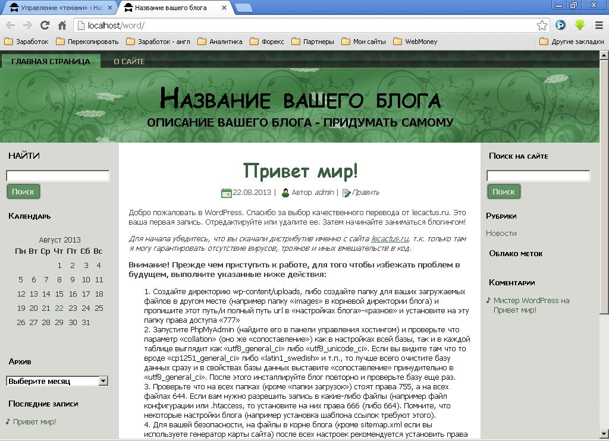Select day 22 in the August calendar
Screen dimensions: 609x441
point(59,308)
